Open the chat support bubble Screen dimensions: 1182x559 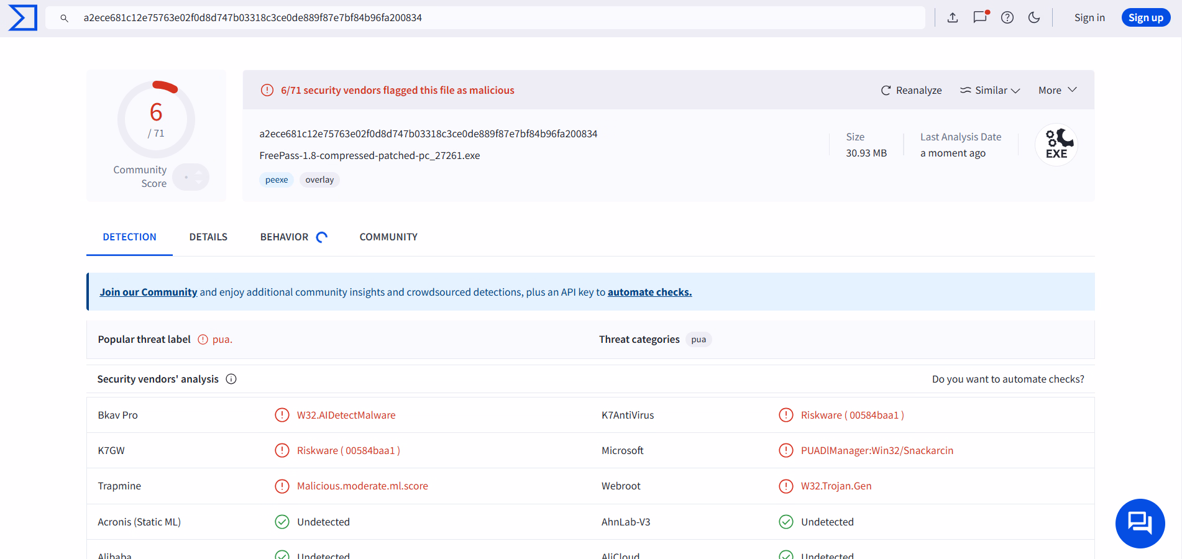pos(1140,524)
